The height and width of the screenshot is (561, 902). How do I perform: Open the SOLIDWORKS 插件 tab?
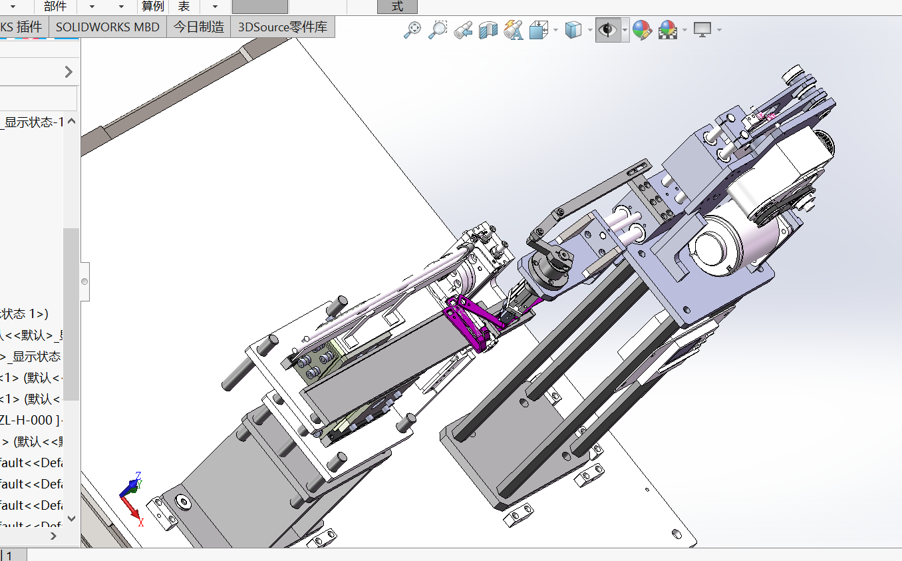[24, 27]
